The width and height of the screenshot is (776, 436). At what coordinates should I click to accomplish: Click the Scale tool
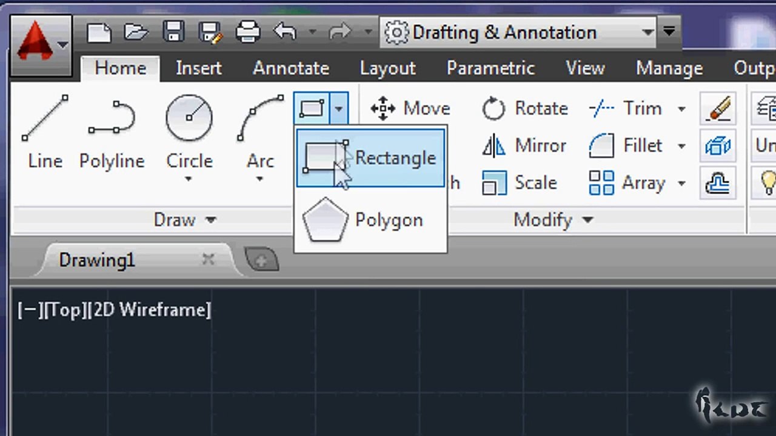520,182
